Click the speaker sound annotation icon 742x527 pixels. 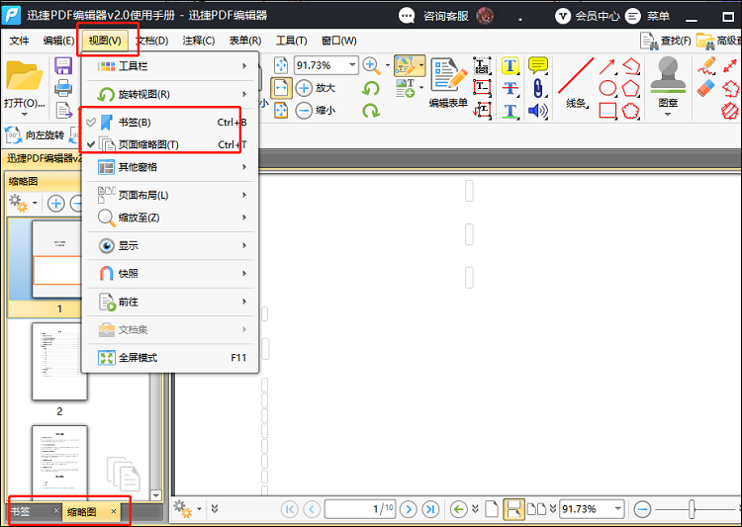coord(537,110)
